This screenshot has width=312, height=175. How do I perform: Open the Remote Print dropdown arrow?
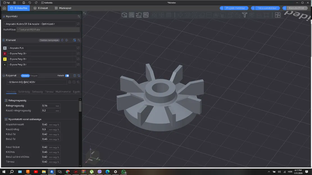coord(284,8)
